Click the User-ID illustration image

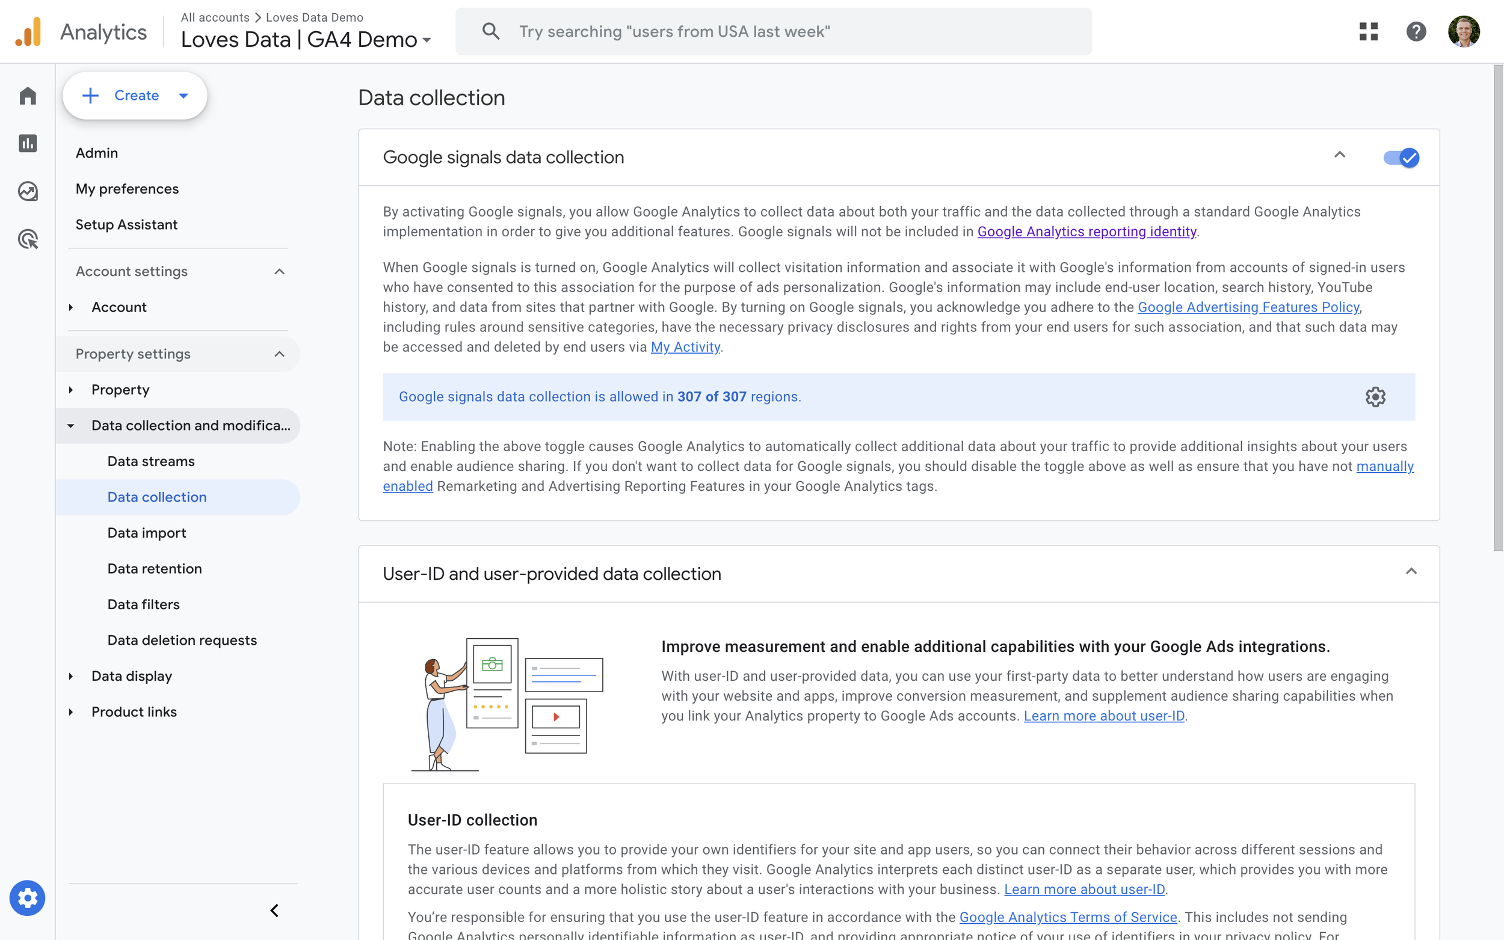(507, 704)
